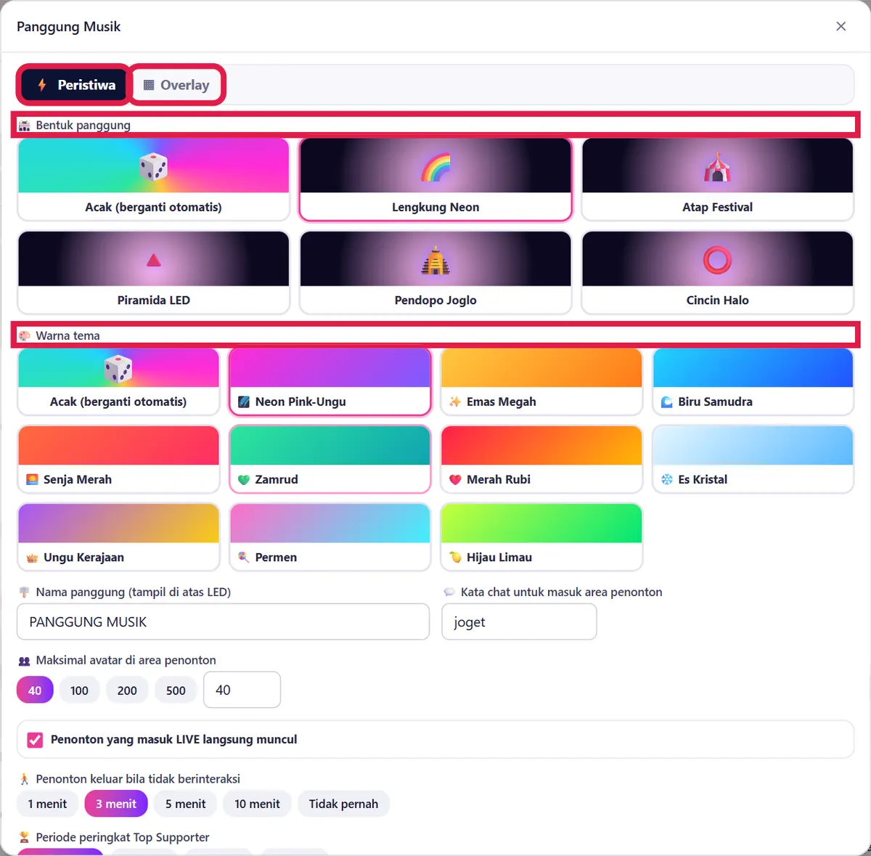Click the Atap Festival label
Viewport: 871px width, 856px height.
click(717, 207)
